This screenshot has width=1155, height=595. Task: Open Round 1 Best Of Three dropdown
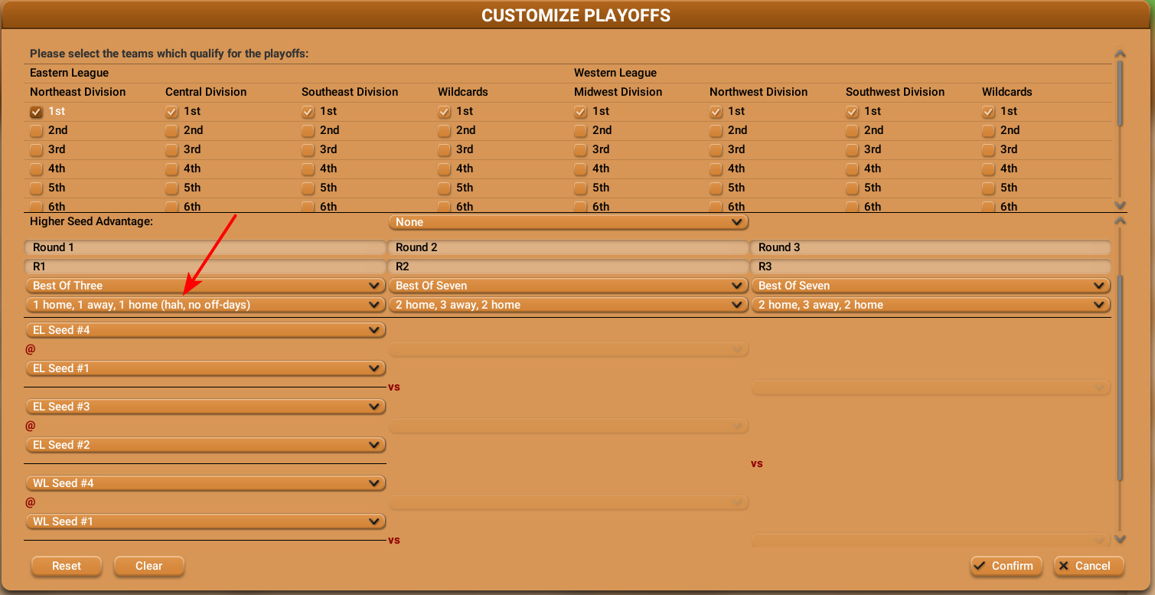point(205,286)
